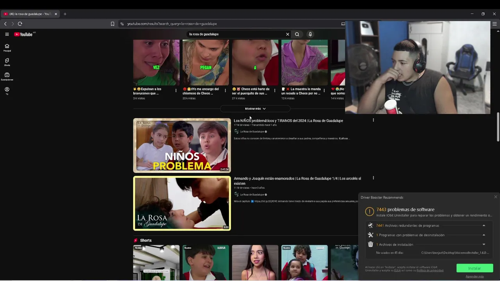
Task: Click the browser address bar URL
Action: coord(172,24)
